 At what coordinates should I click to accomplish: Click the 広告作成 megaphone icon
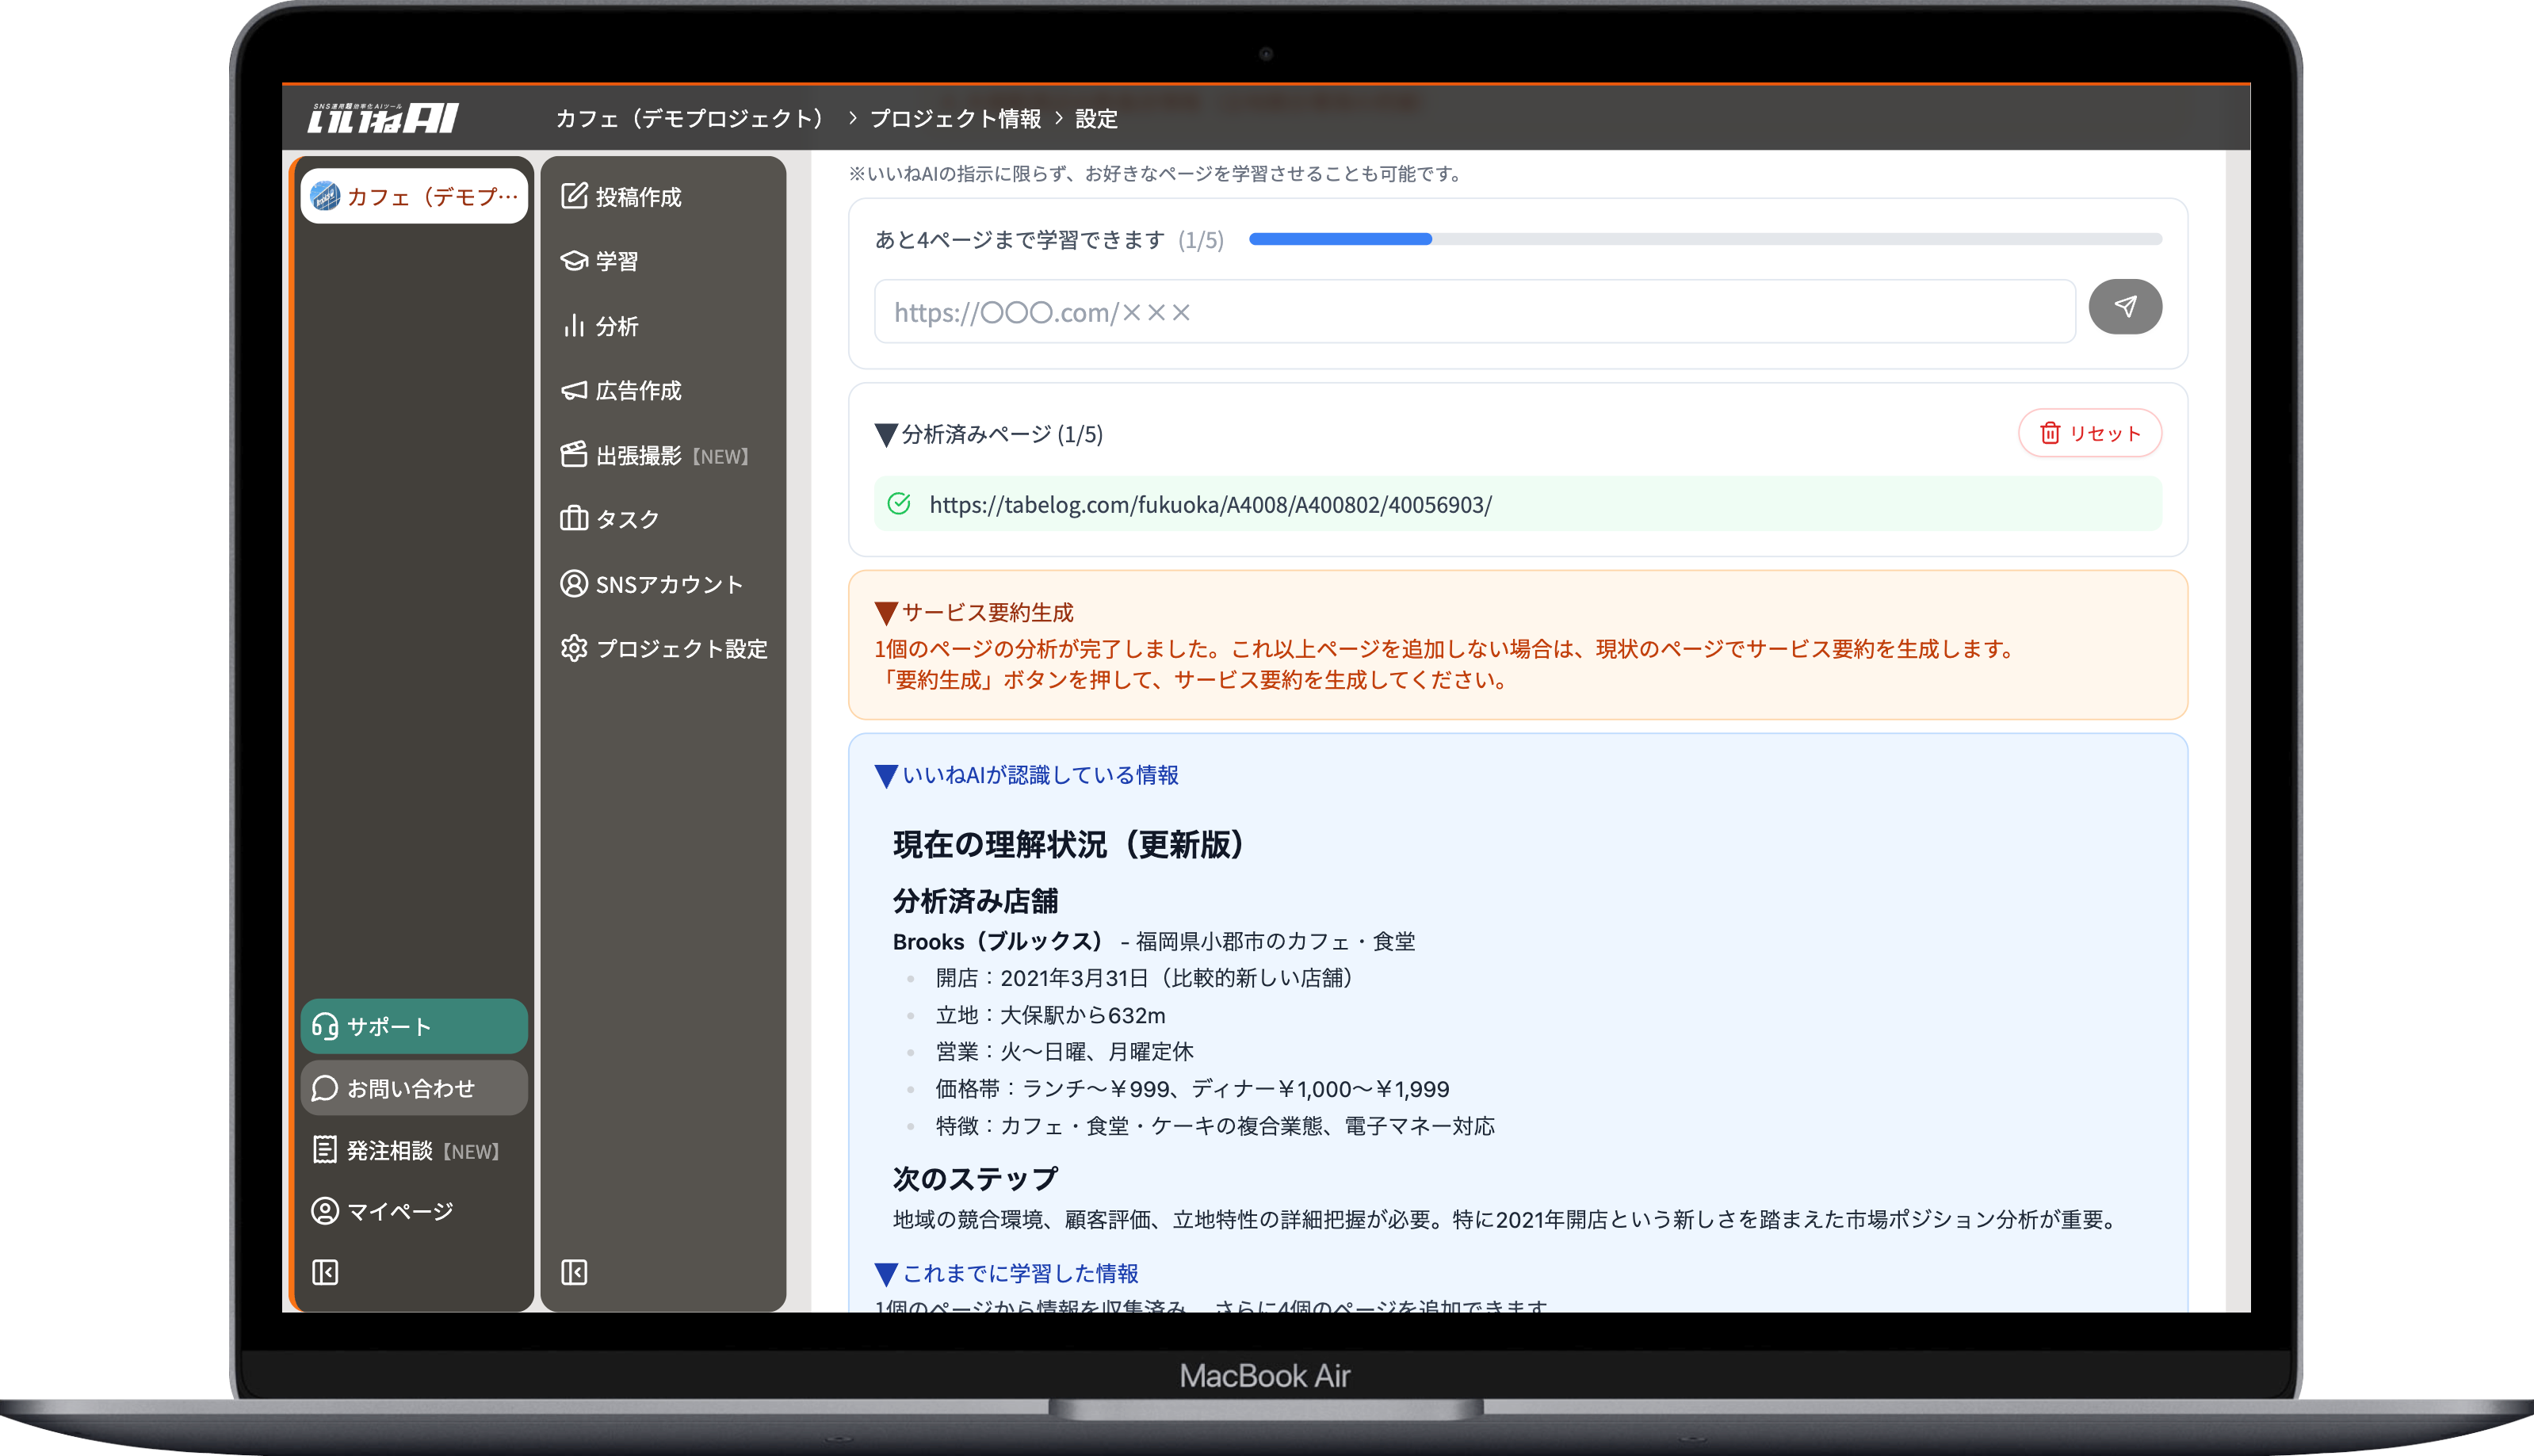(574, 390)
